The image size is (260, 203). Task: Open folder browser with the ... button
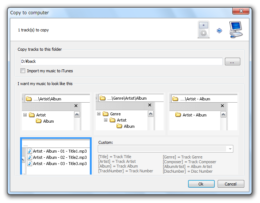pos(233,62)
